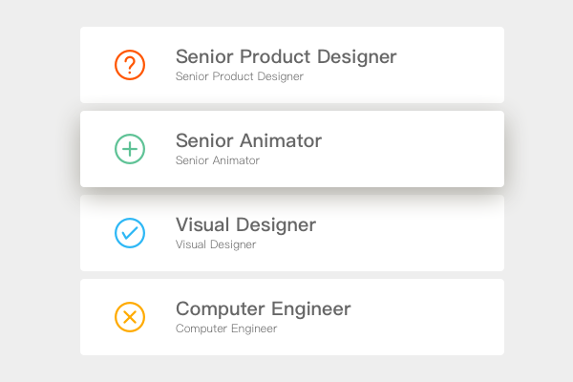Click the green plus circle icon
Viewport: 573px width, 382px height.
[130, 149]
